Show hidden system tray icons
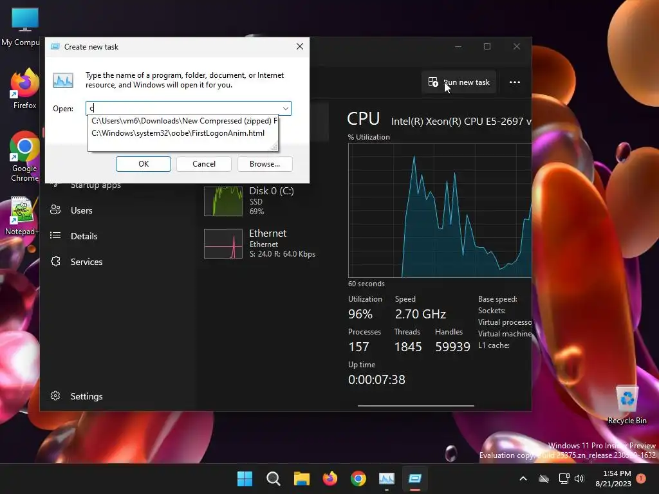The height and width of the screenshot is (494, 659). pos(523,479)
